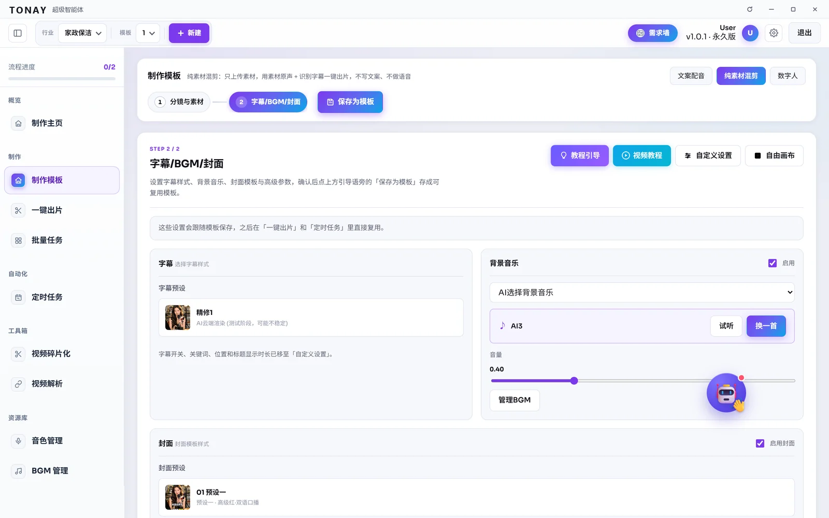This screenshot has height=518, width=829.
Task: Click the 保存为模板 button
Action: coord(350,102)
